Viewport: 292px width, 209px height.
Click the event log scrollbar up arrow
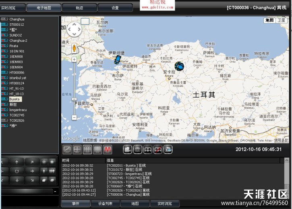point(286,160)
